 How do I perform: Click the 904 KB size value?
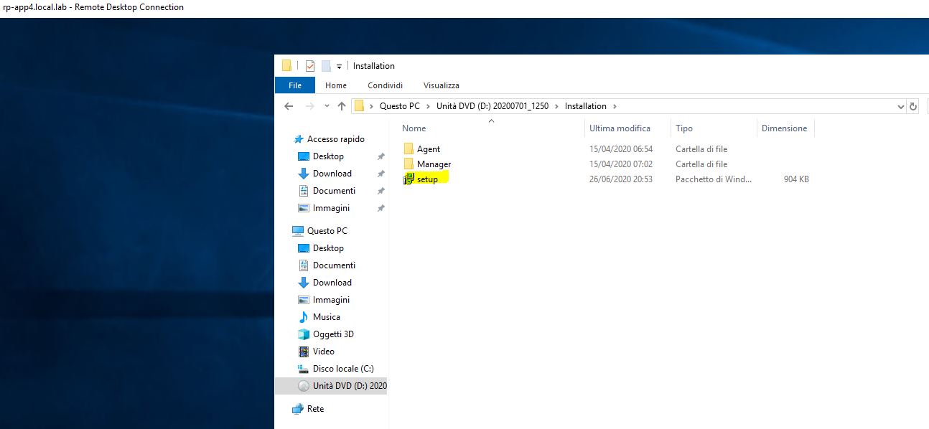click(796, 179)
